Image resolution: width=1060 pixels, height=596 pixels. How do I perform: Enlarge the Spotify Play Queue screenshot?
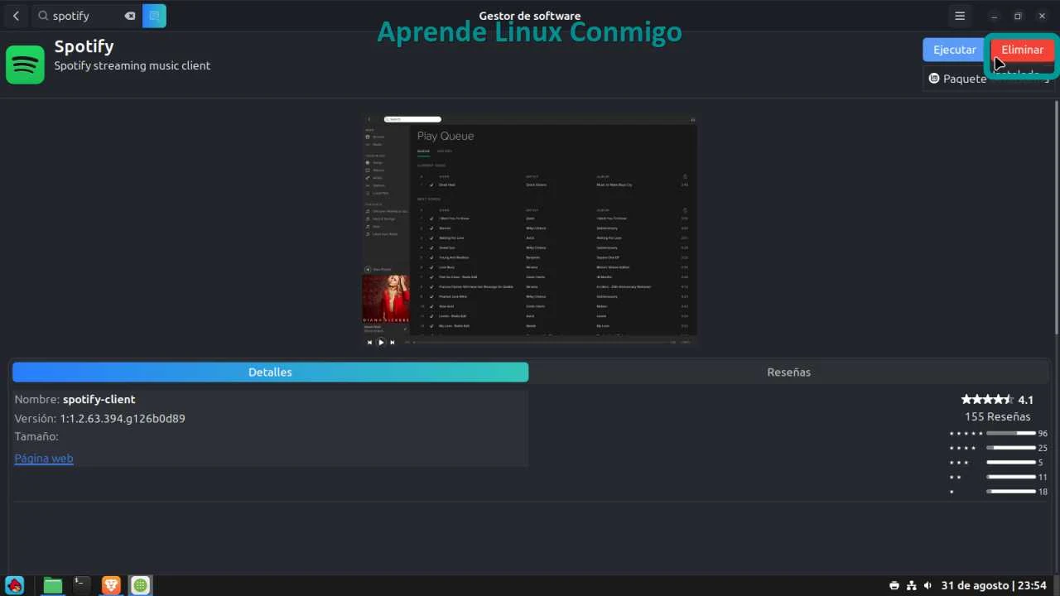pyautogui.click(x=529, y=230)
